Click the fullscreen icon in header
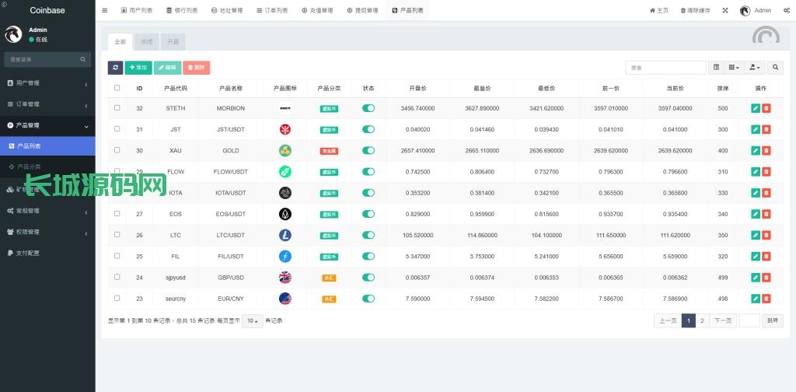The image size is (796, 392). click(725, 10)
